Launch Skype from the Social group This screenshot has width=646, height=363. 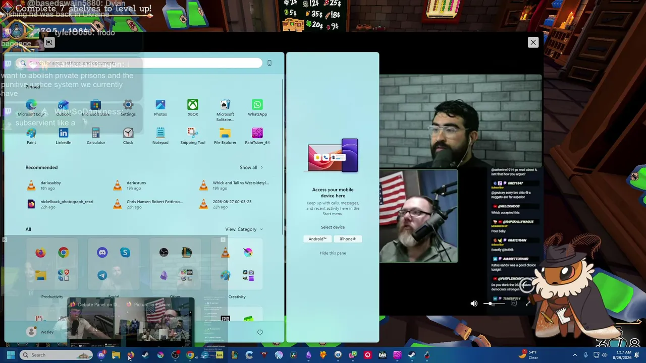125,253
